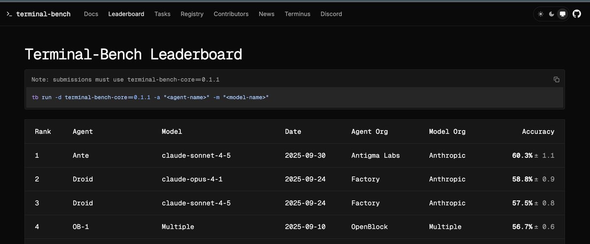Click the date 2025-09-10
This screenshot has width=590, height=244.
point(305,227)
